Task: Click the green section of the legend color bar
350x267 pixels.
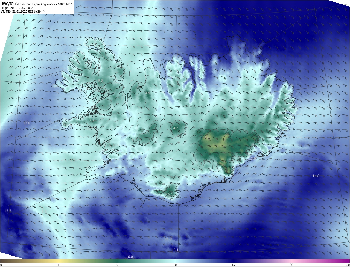Action: [x=117, y=261]
